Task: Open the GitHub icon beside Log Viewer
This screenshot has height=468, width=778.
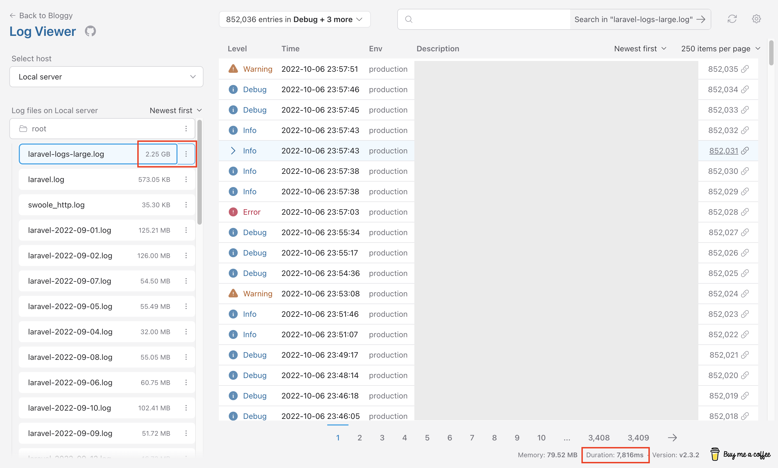Action: 90,31
